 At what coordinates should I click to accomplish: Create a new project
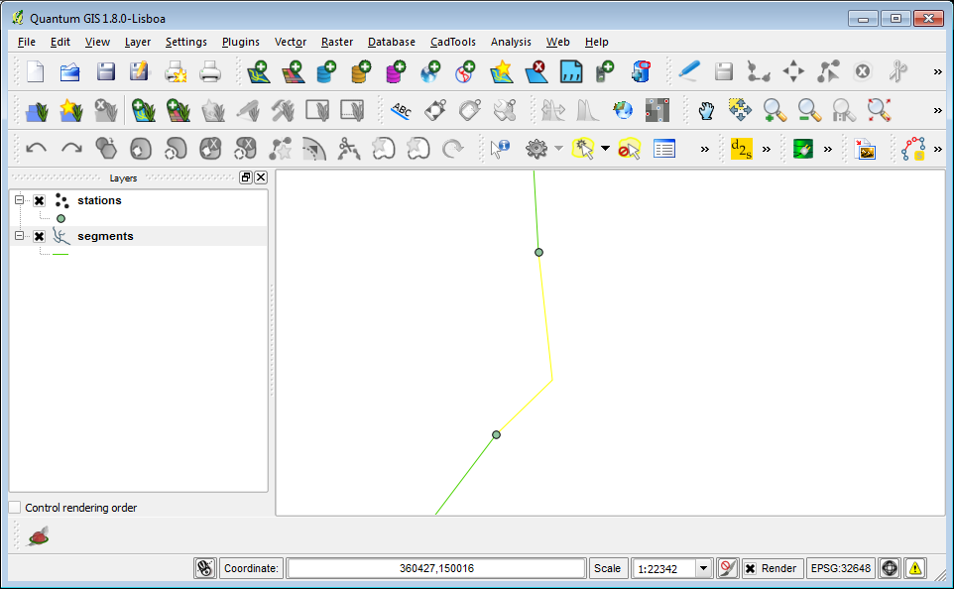[36, 71]
